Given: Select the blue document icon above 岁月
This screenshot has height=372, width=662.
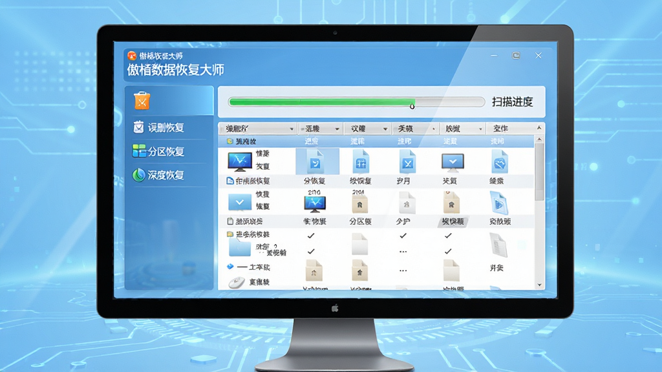Looking at the screenshot, I should click(x=407, y=162).
